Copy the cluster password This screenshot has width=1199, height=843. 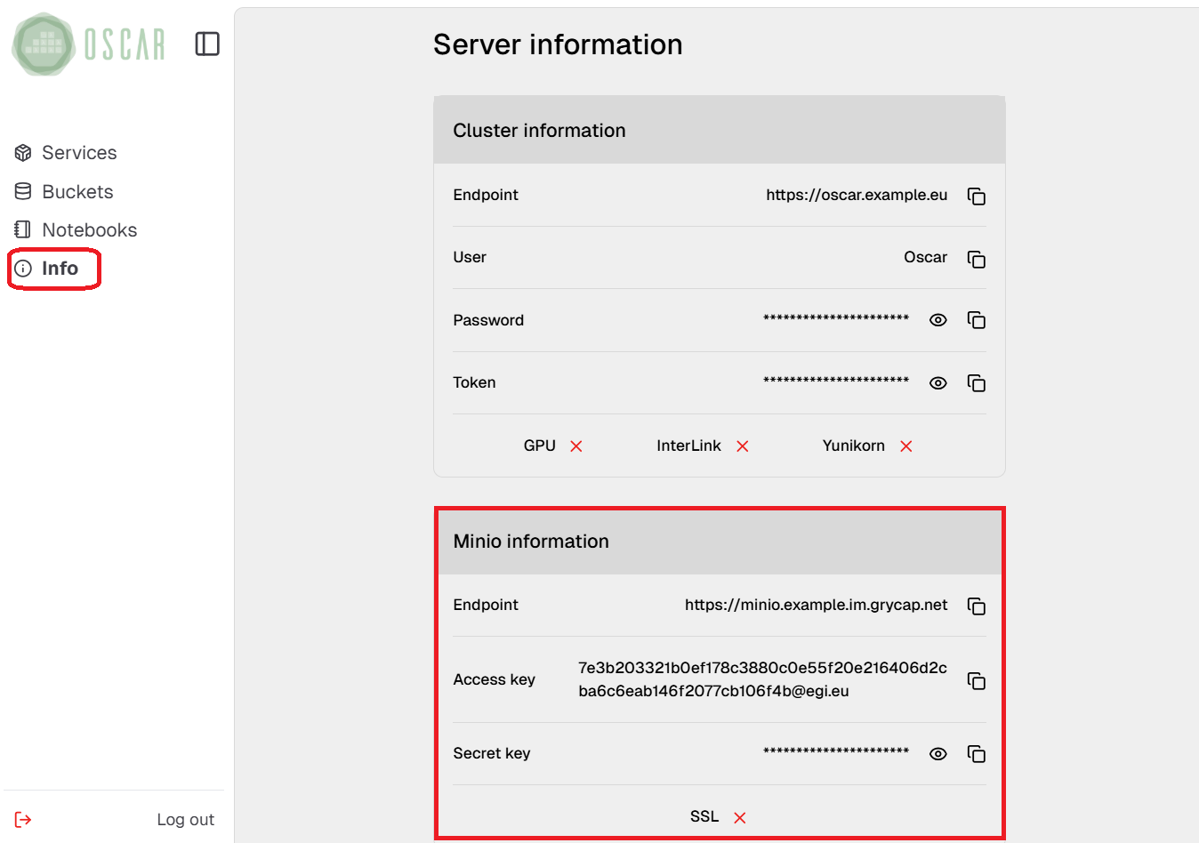976,320
